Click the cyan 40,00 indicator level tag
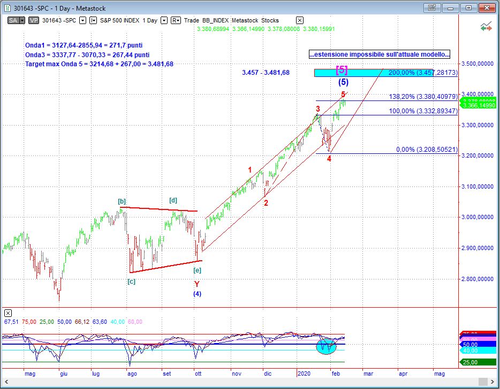Image resolution: width=500 pixels, height=389 pixels. [x=478, y=351]
